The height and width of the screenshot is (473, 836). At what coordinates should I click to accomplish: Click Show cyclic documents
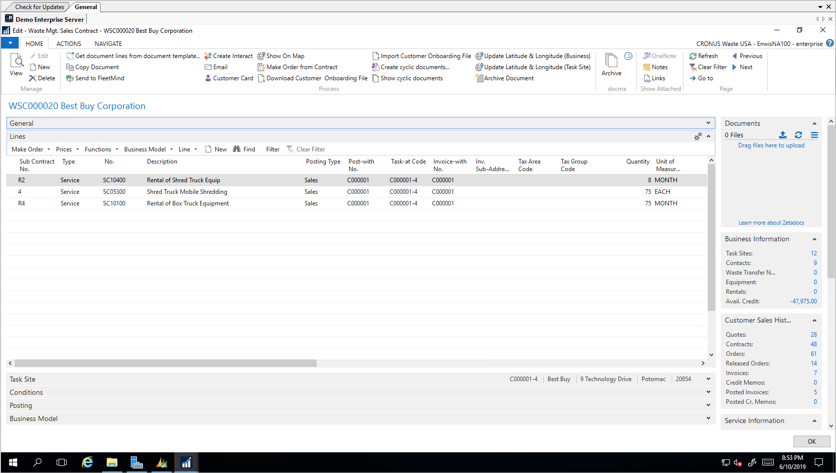point(407,78)
